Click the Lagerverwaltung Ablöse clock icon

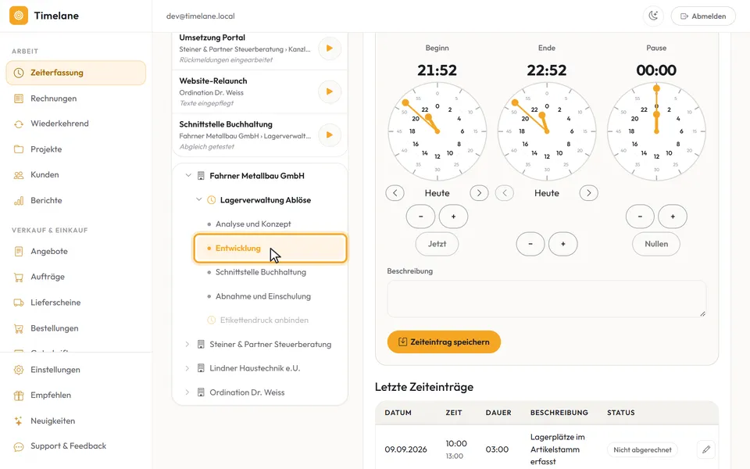click(x=211, y=199)
